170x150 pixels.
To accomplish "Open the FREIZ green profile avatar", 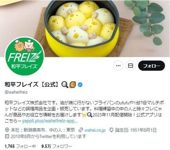I will 25,56.
